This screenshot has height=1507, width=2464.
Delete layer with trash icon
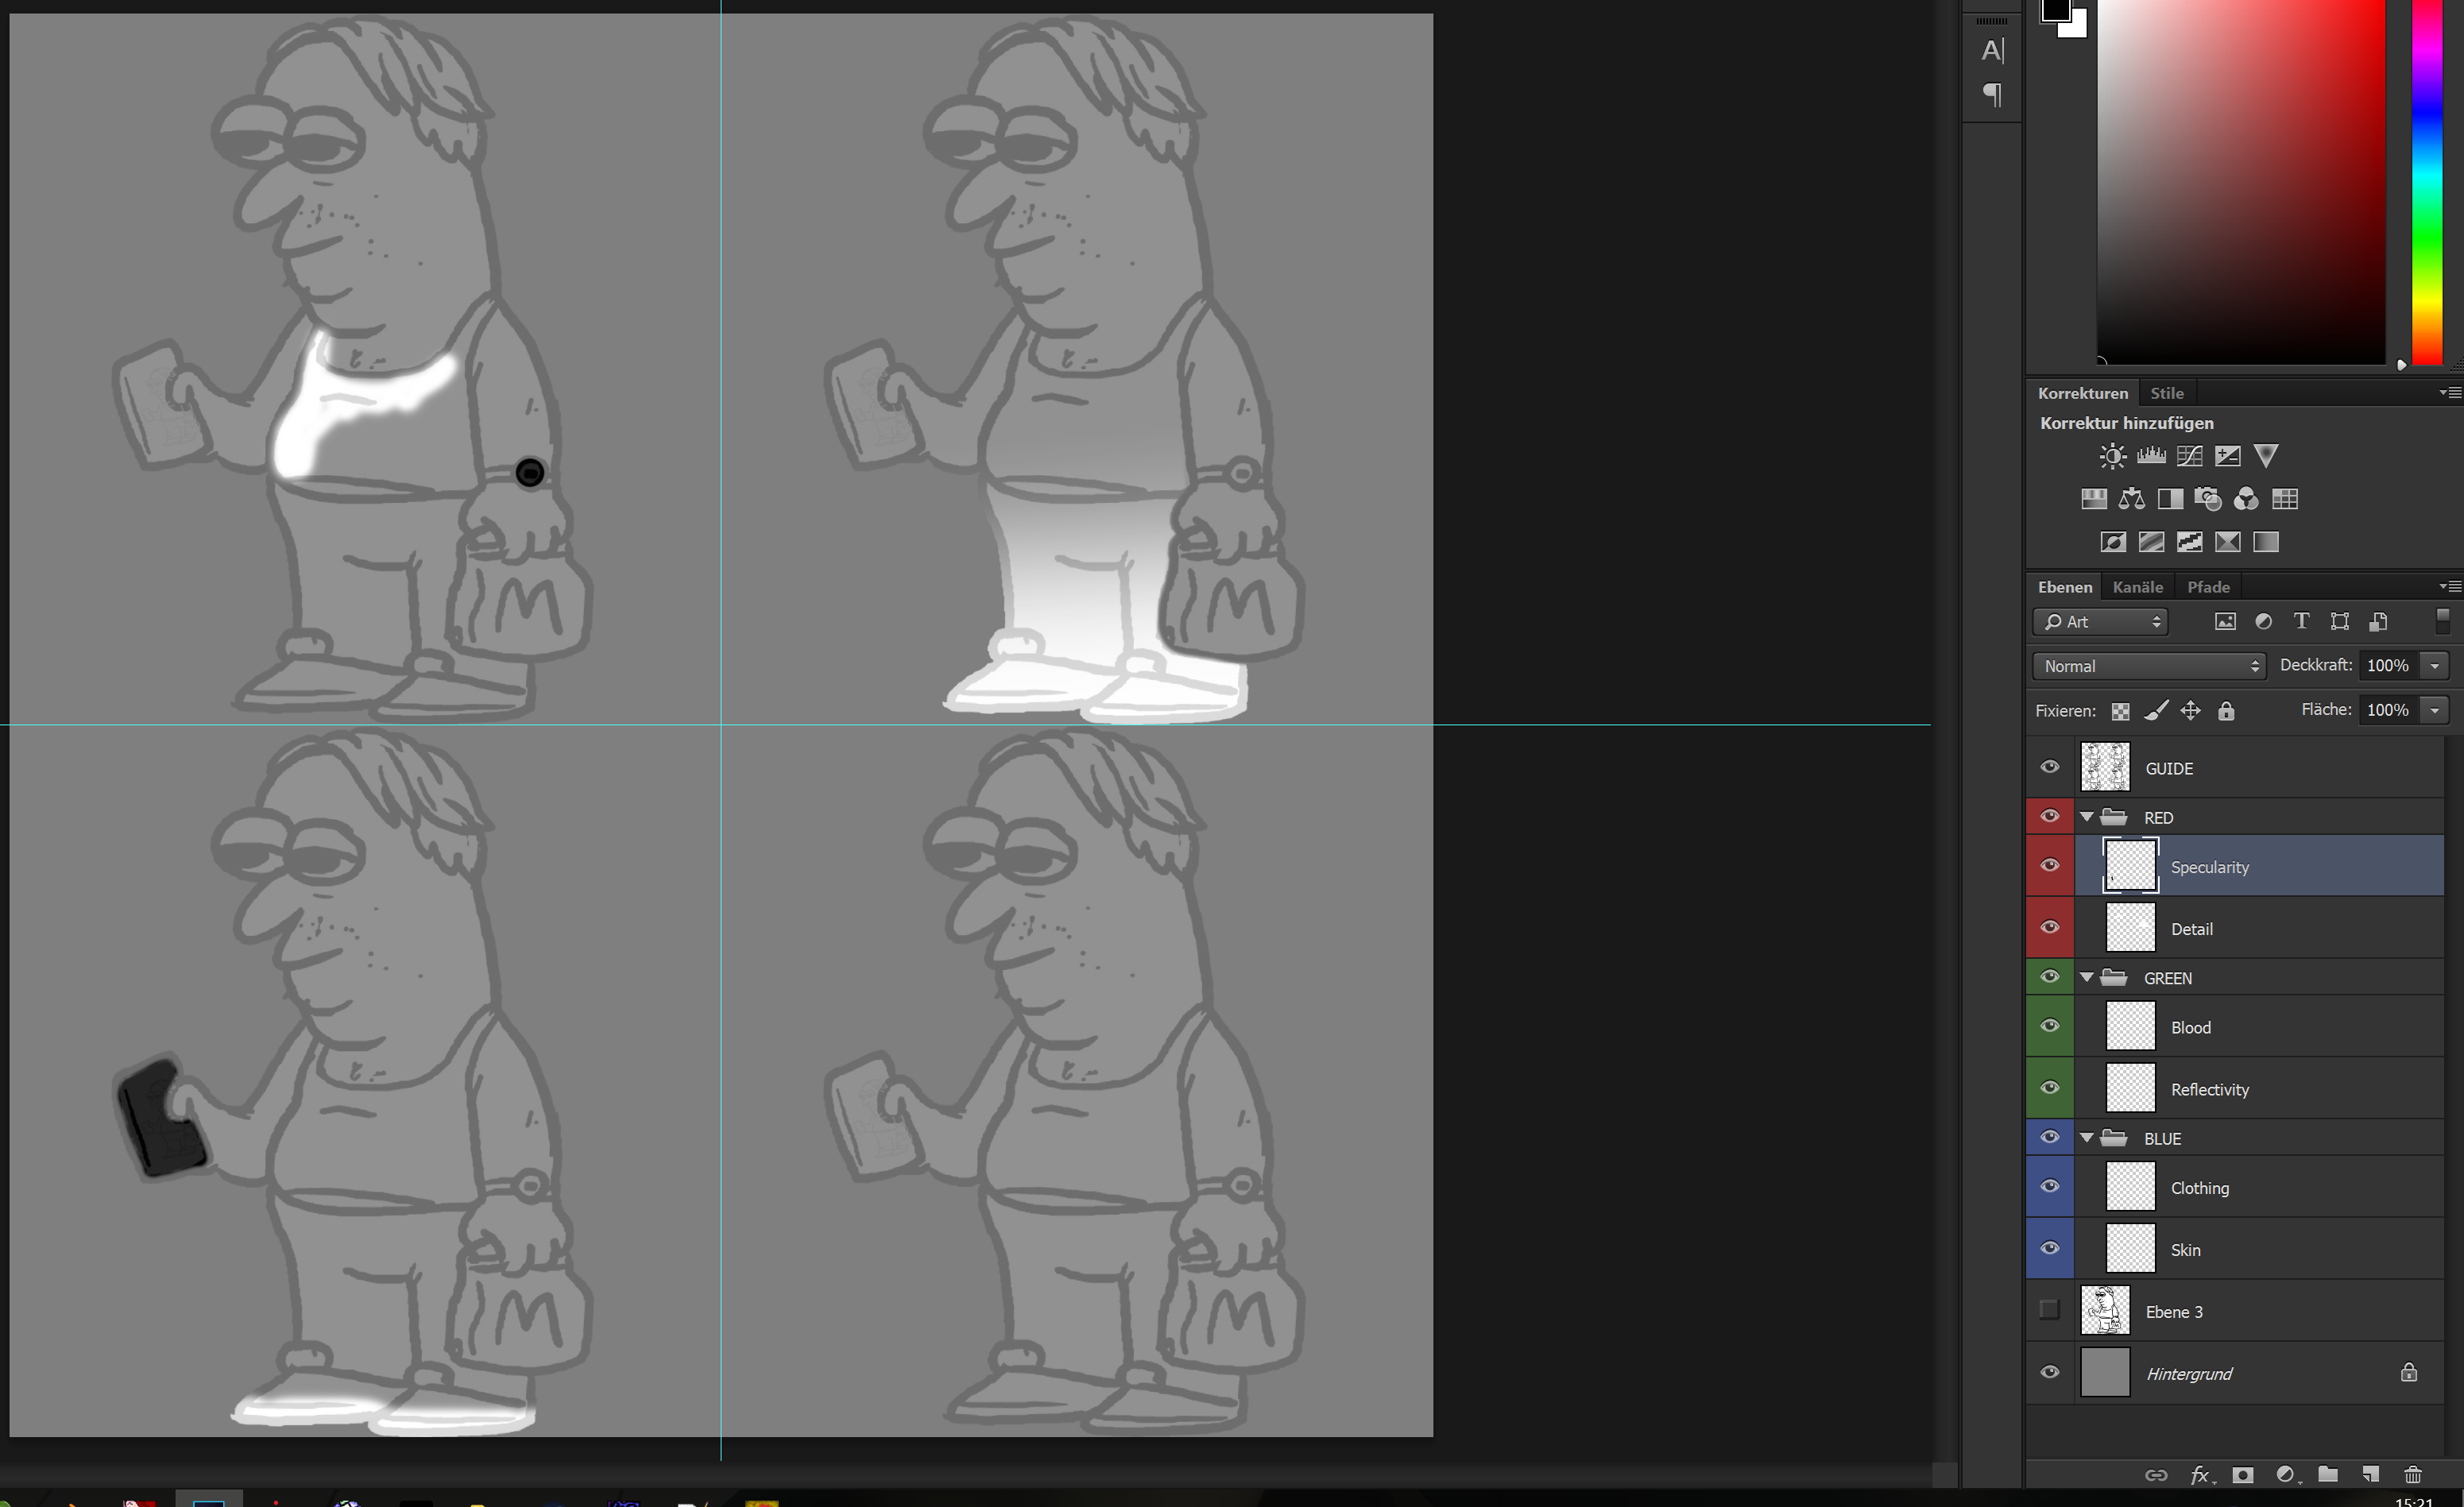point(2412,1474)
